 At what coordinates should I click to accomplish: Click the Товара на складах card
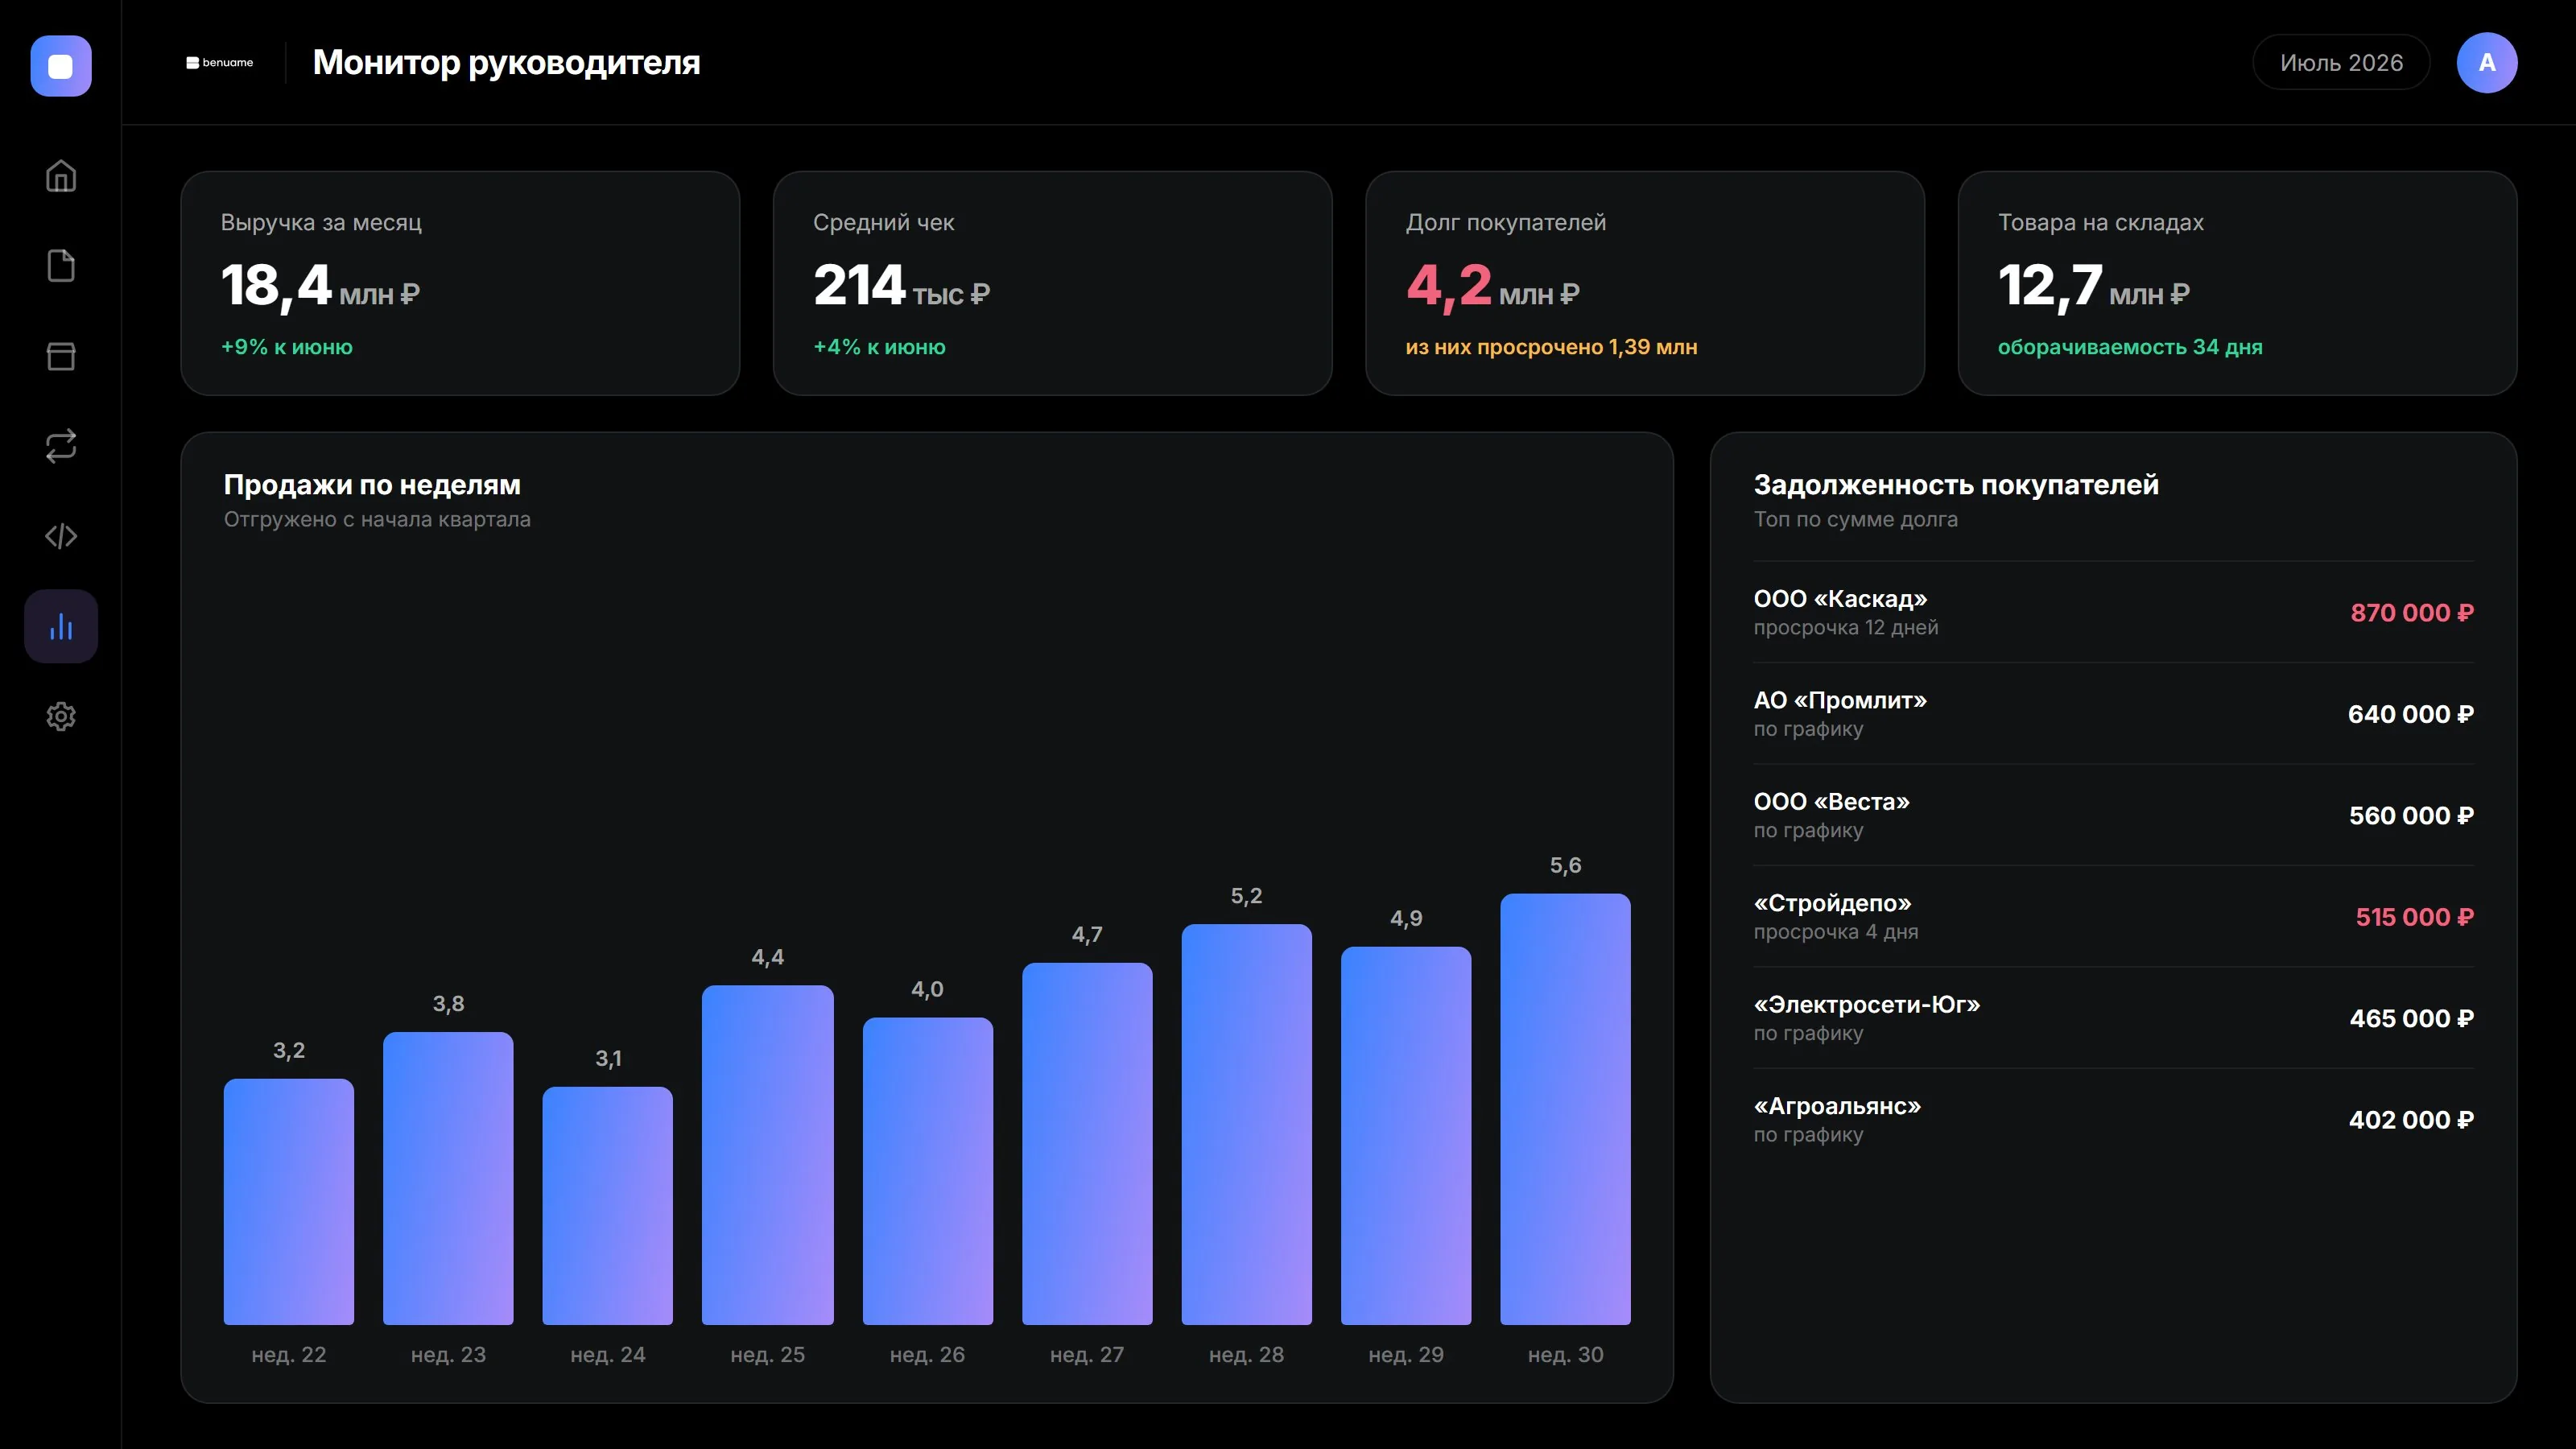tap(2237, 283)
